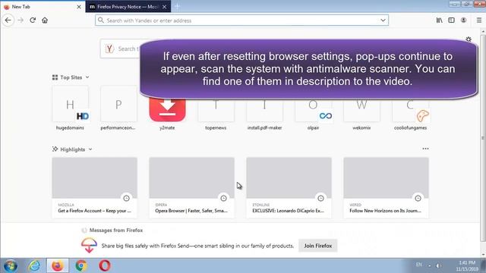Launch Opera from the taskbar

point(105,265)
